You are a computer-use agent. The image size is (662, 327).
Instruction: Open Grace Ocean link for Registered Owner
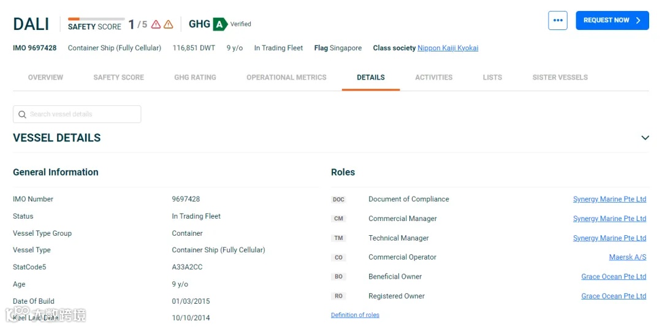tap(614, 296)
